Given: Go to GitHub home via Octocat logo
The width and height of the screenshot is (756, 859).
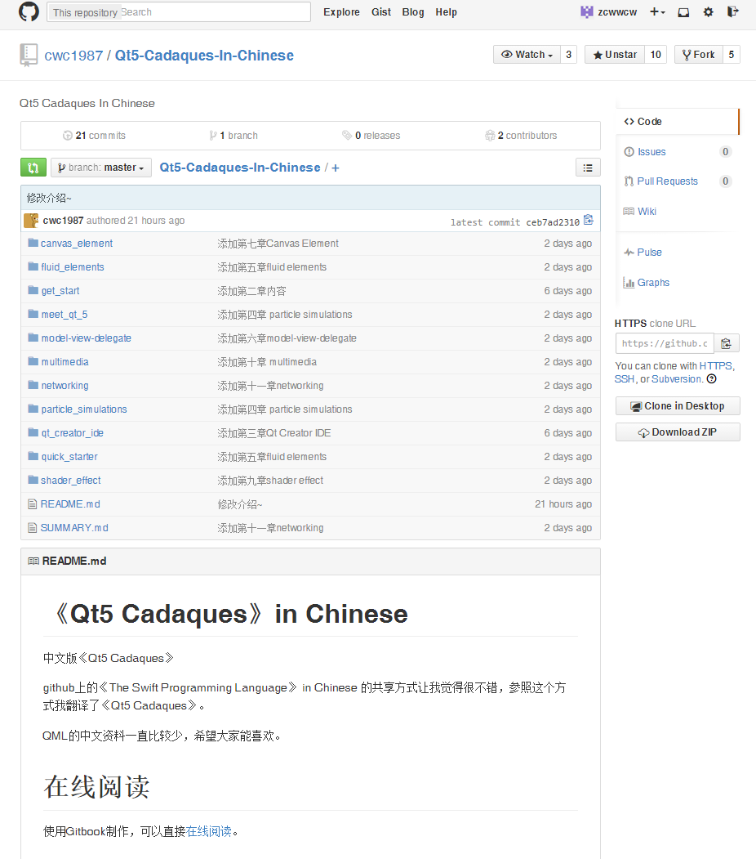Looking at the screenshot, I should pos(29,11).
